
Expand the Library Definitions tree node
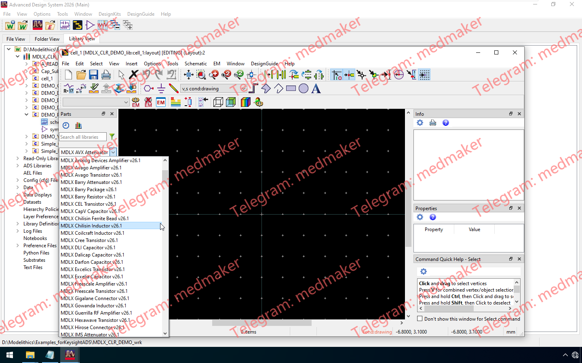point(17,224)
